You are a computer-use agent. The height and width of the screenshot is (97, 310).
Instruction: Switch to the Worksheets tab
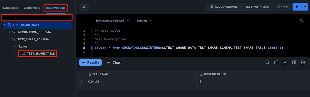[32, 8]
